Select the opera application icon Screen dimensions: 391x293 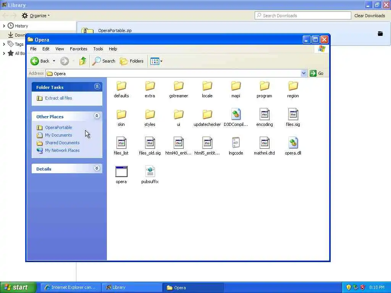(121, 171)
